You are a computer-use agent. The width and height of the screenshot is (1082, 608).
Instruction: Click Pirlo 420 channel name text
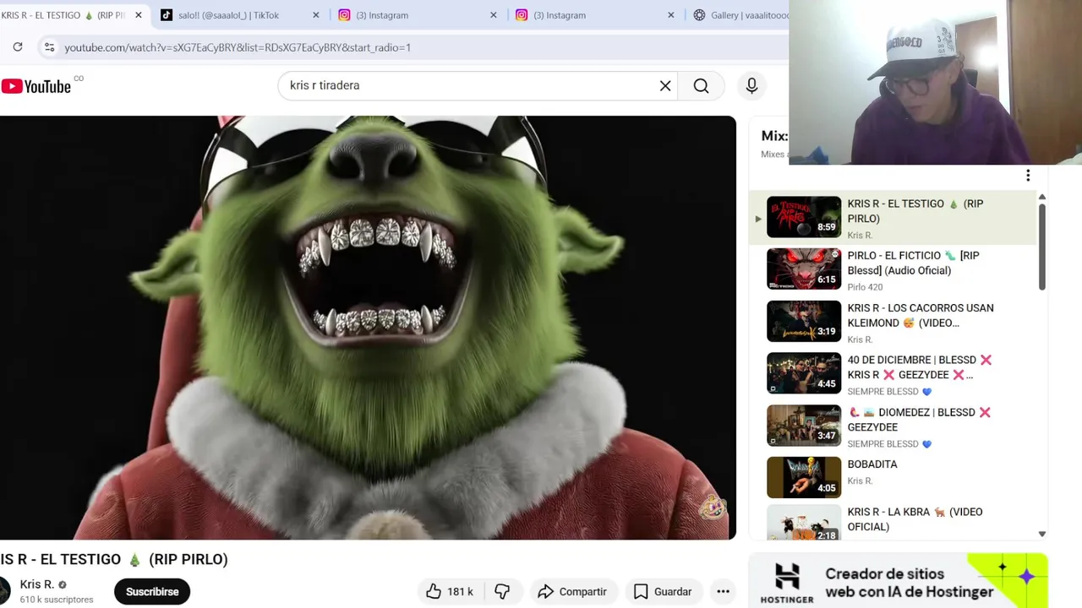[x=865, y=287]
